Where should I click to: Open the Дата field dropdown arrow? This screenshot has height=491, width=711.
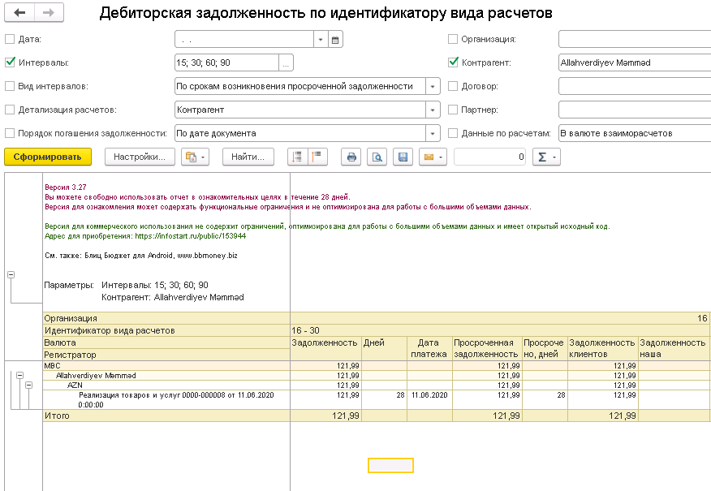[320, 40]
